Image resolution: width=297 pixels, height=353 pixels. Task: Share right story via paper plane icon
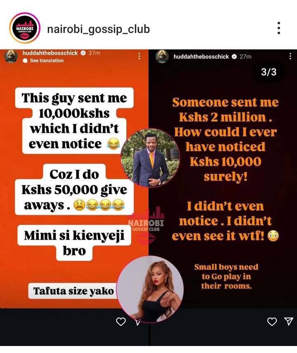(x=289, y=321)
